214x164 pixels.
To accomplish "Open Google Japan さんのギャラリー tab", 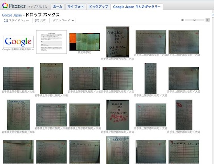I will [137, 7].
